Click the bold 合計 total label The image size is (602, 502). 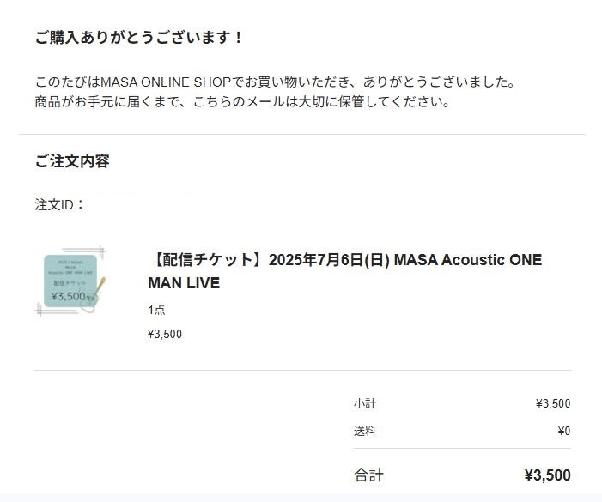[x=368, y=475]
